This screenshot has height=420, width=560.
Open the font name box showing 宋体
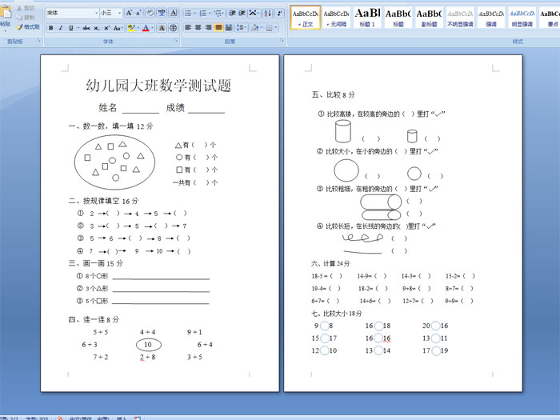click(x=72, y=13)
